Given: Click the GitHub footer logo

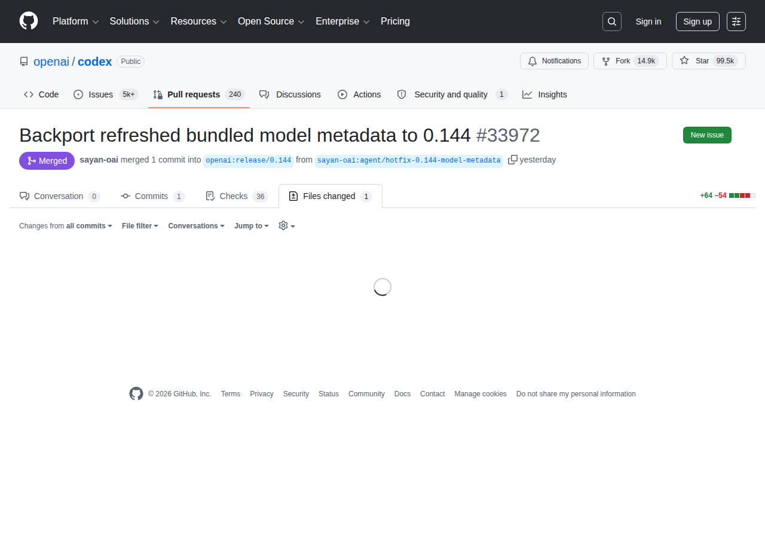Looking at the screenshot, I should pyautogui.click(x=136, y=393).
